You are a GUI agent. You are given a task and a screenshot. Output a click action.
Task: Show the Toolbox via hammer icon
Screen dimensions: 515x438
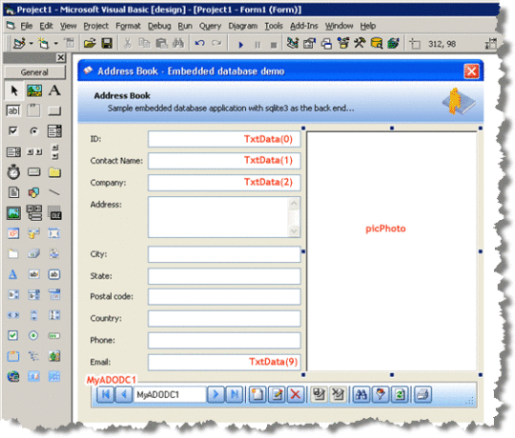point(360,43)
